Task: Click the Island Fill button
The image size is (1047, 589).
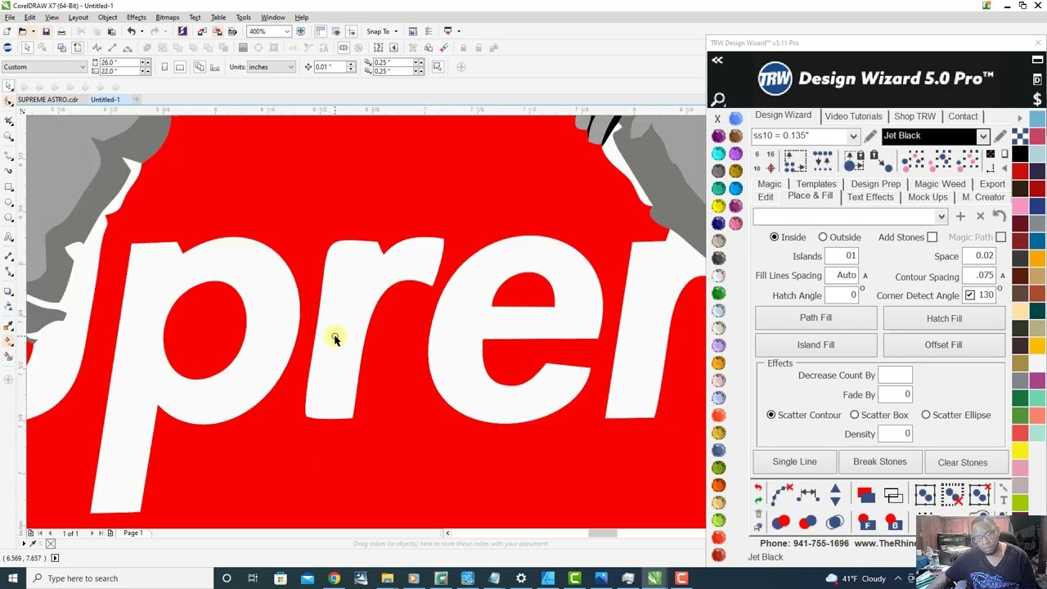Action: [x=816, y=344]
